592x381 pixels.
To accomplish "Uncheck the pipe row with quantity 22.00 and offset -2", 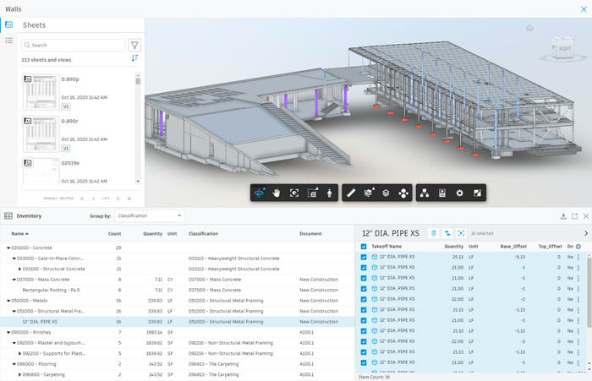I will tap(364, 299).
